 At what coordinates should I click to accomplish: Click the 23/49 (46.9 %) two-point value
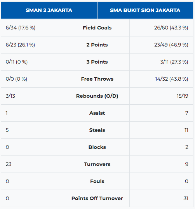pyautogui.click(x=171, y=45)
